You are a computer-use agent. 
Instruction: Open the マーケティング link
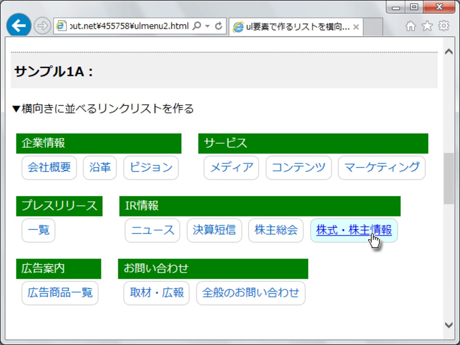tap(382, 167)
